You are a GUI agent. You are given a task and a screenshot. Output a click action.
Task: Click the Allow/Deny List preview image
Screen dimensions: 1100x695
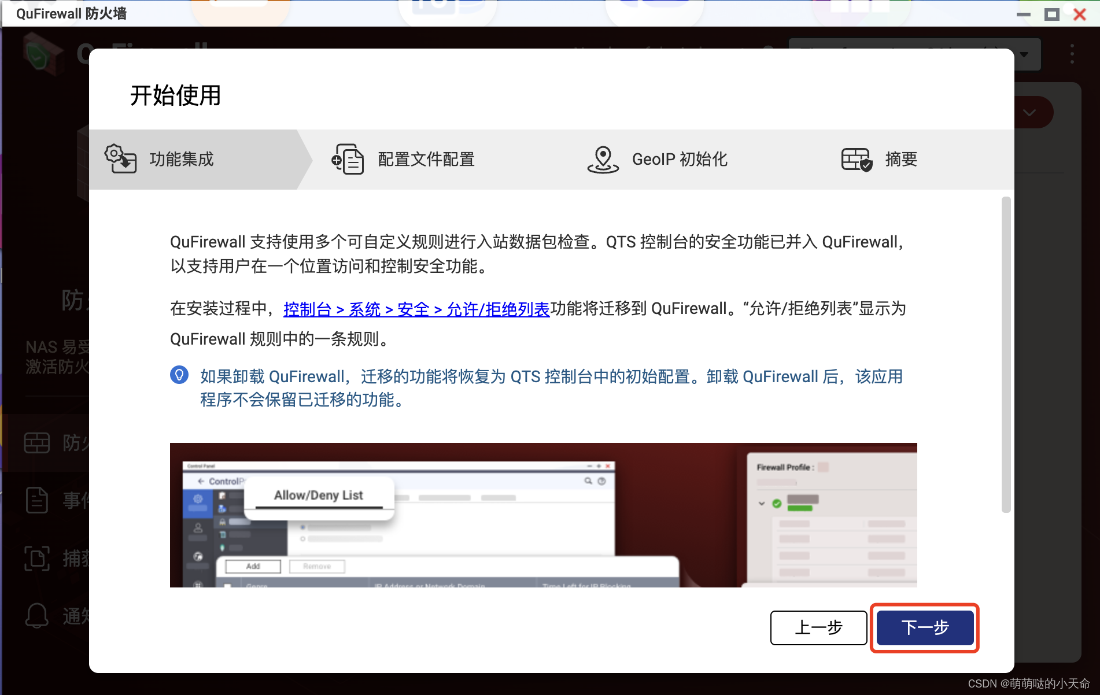pyautogui.click(x=543, y=516)
